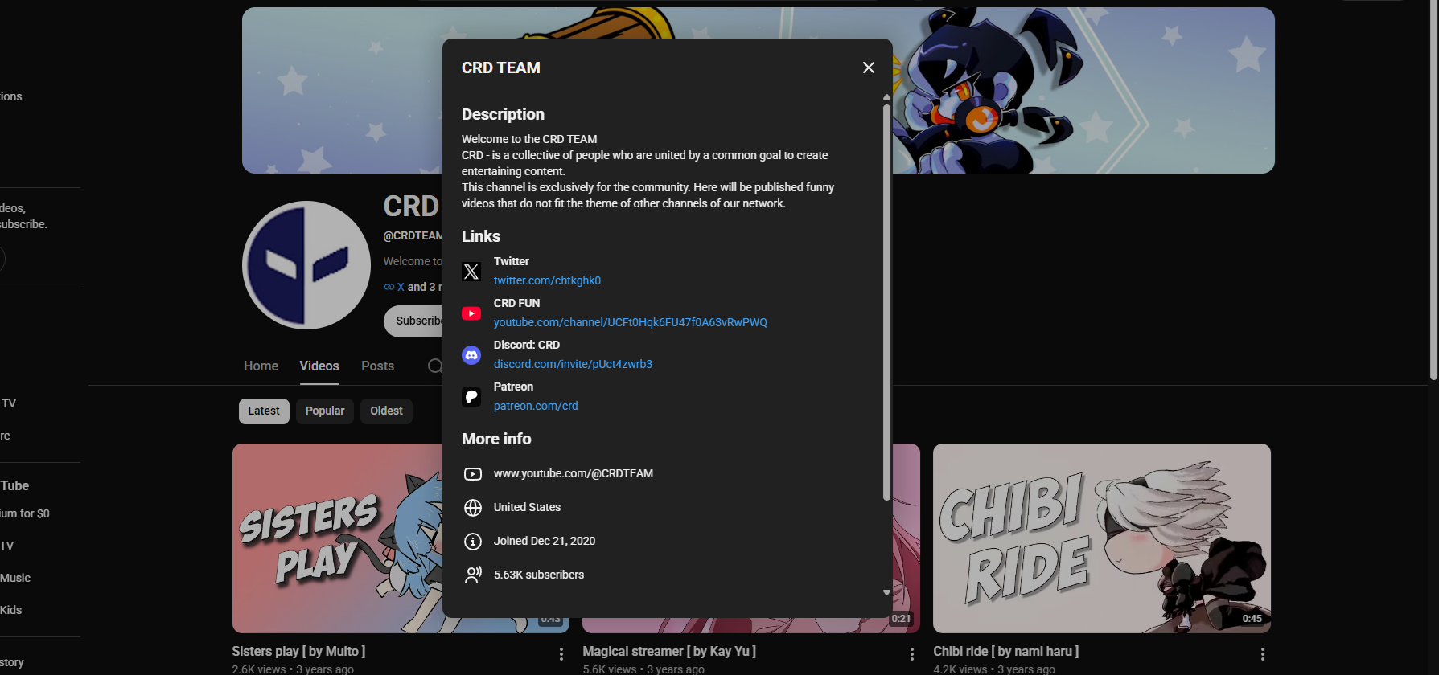Select the Popular filter chip
Image resolution: width=1439 pixels, height=675 pixels.
point(325,411)
